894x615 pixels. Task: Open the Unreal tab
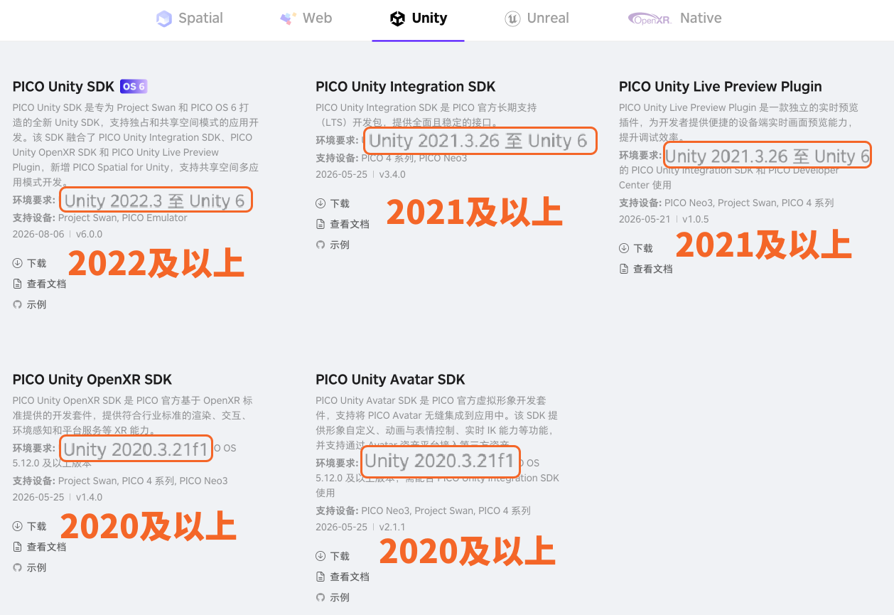[x=537, y=18]
